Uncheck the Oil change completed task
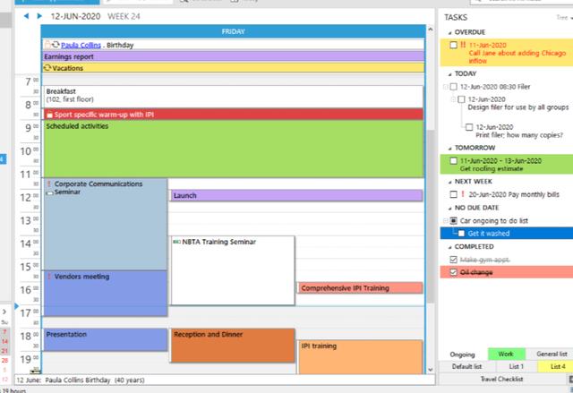573x393 pixels. (454, 272)
